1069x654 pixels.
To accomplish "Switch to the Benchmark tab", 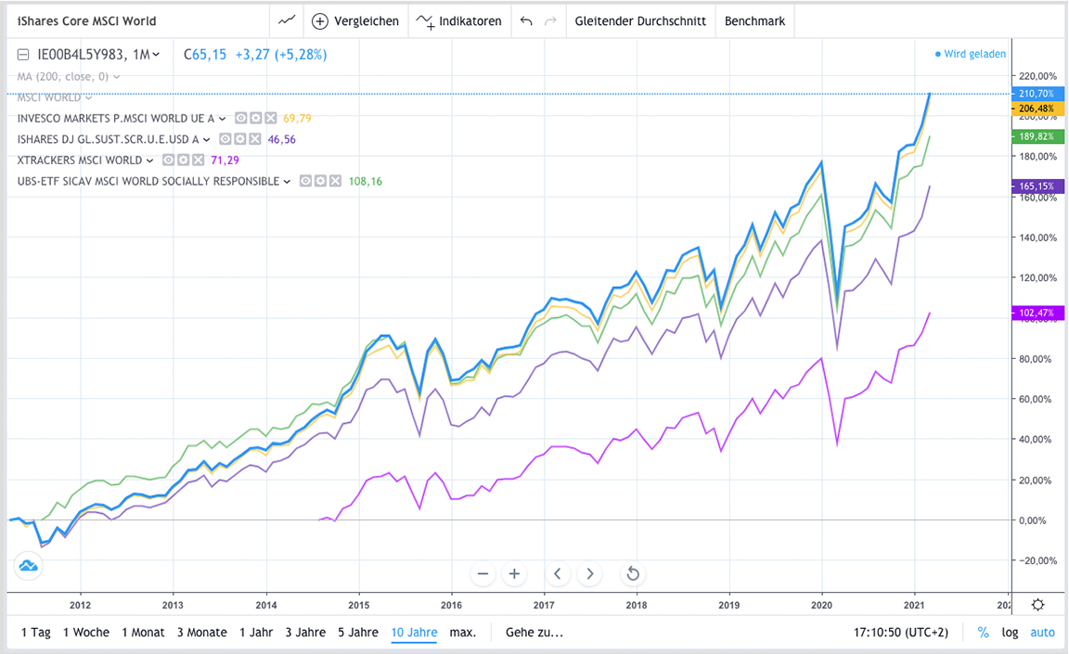I will click(x=754, y=19).
